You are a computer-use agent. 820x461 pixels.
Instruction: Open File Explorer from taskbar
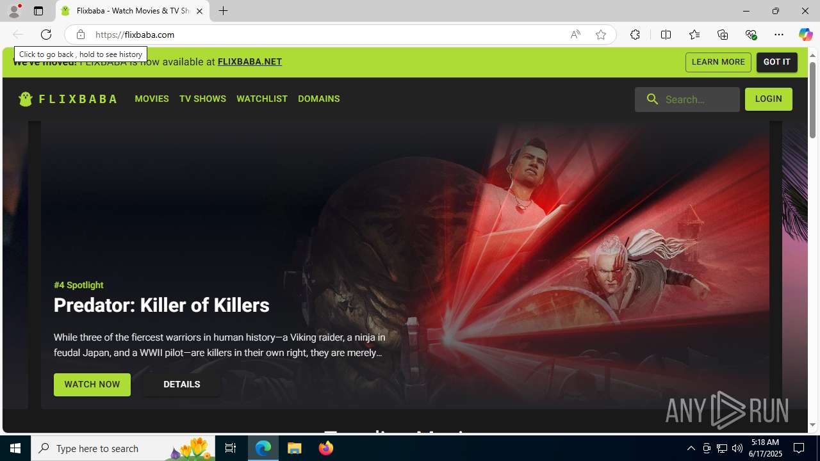tap(295, 448)
